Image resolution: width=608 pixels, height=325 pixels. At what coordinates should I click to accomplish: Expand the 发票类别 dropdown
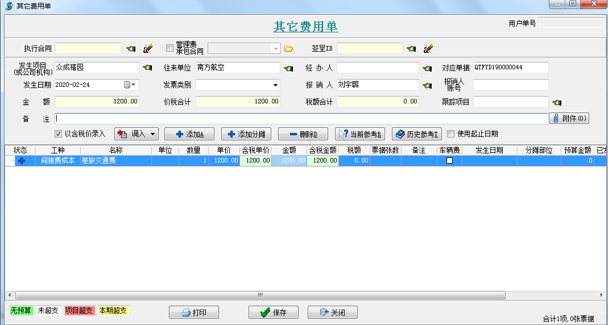[275, 85]
